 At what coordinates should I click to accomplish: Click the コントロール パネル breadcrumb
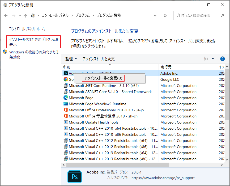coord(55,15)
